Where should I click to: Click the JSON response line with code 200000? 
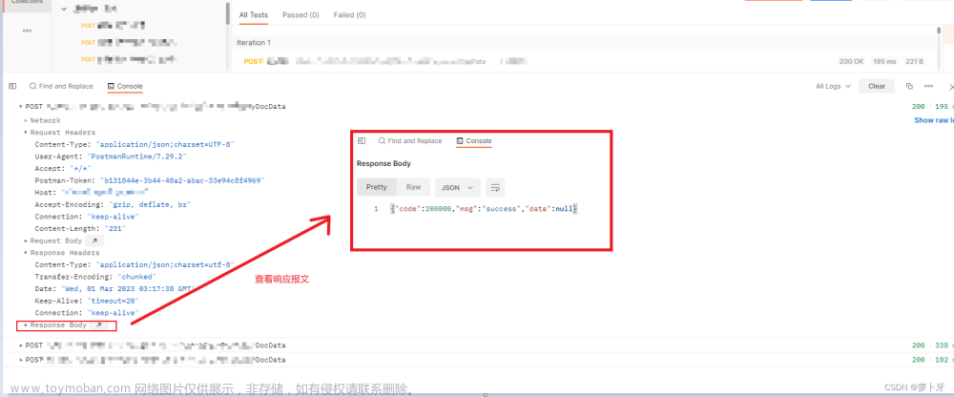click(484, 209)
